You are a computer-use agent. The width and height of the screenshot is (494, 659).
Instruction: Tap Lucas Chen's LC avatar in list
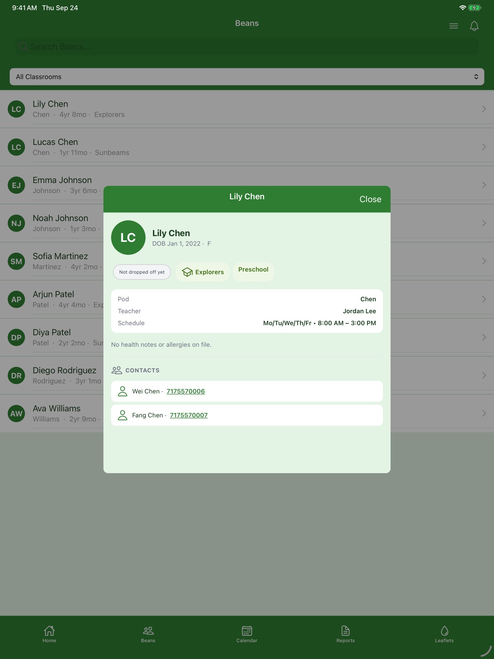16,147
